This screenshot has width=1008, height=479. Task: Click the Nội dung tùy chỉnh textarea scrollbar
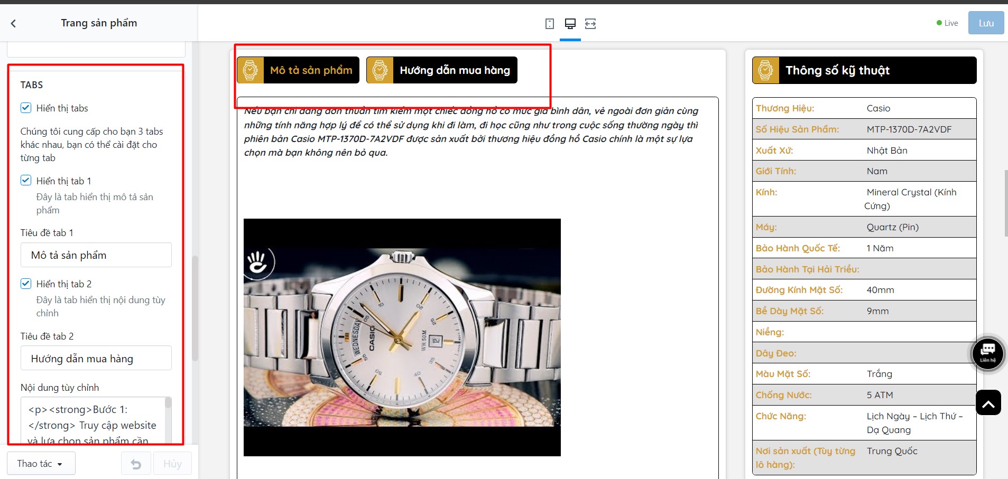[x=168, y=403]
